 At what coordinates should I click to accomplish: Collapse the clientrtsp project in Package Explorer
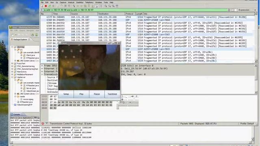click(x=12, y=47)
